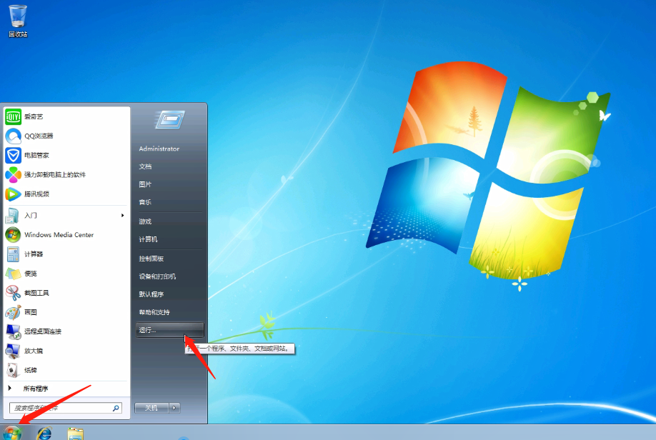Open the shutdown options arrow

(174, 408)
